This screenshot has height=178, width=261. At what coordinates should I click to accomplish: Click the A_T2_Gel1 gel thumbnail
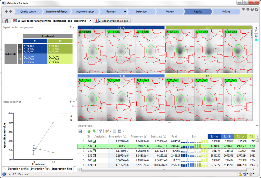pyautogui.click(x=180, y=51)
